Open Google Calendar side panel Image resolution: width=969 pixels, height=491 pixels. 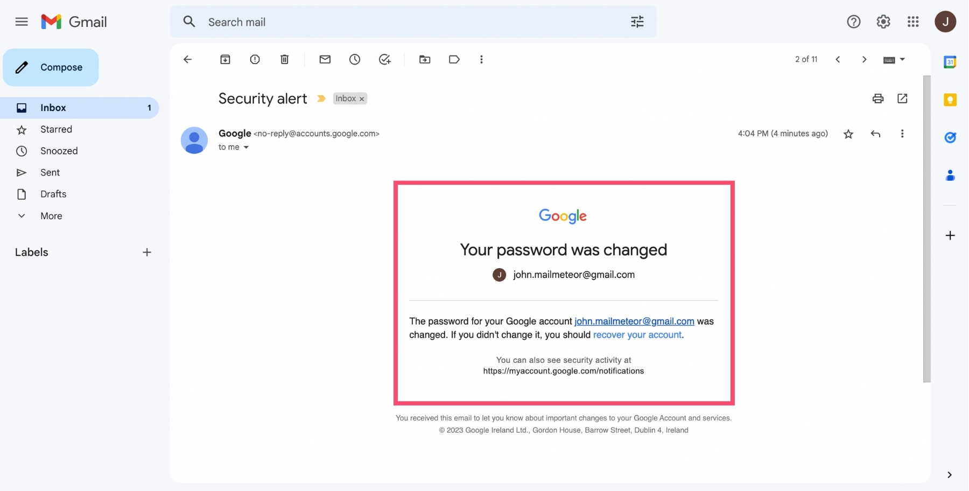point(951,62)
